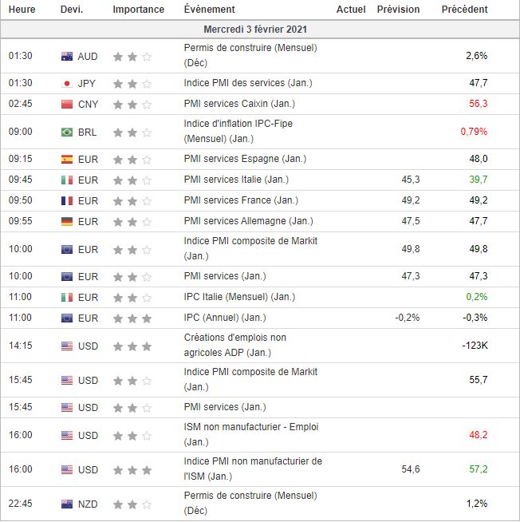Click the 57,2 previous value for ISM
Viewport: 520px width, 522px height.
tap(479, 469)
